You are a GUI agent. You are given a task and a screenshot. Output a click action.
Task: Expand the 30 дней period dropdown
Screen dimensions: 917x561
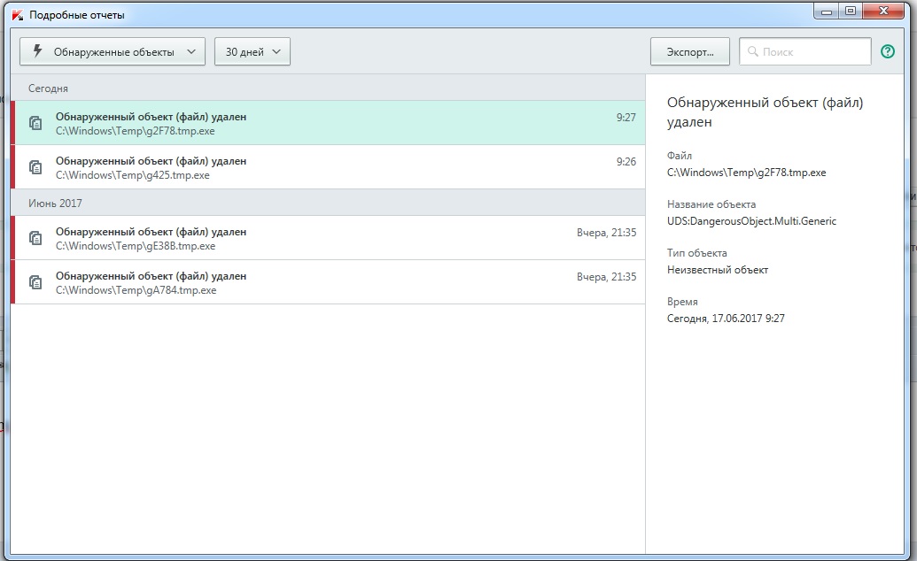coord(253,52)
